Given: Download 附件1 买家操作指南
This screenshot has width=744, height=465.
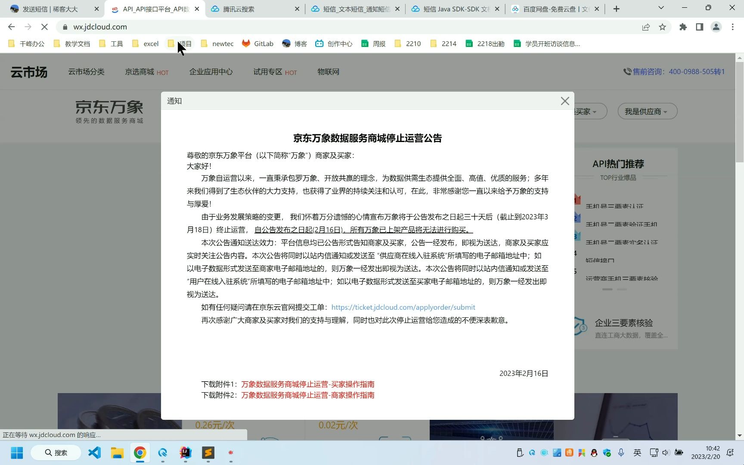Looking at the screenshot, I should click(x=307, y=384).
